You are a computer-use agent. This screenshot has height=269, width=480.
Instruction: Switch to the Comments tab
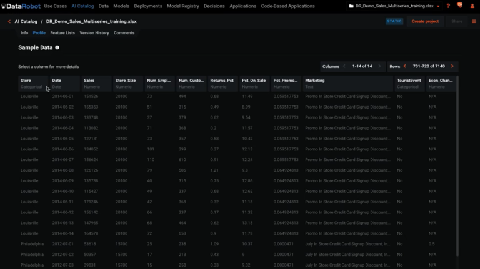(124, 33)
